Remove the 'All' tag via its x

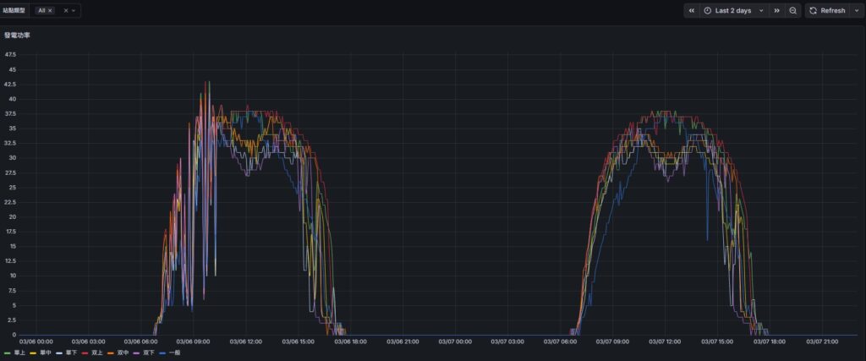[x=50, y=11]
